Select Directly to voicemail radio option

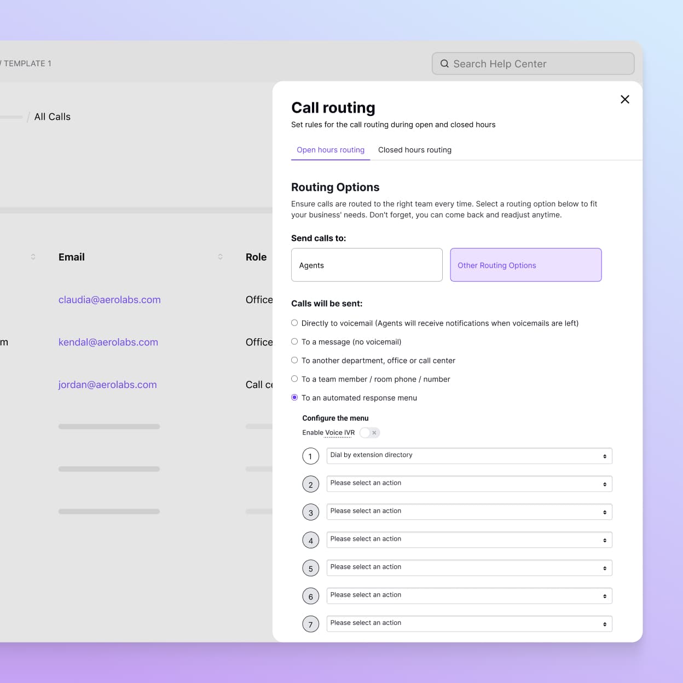(294, 323)
